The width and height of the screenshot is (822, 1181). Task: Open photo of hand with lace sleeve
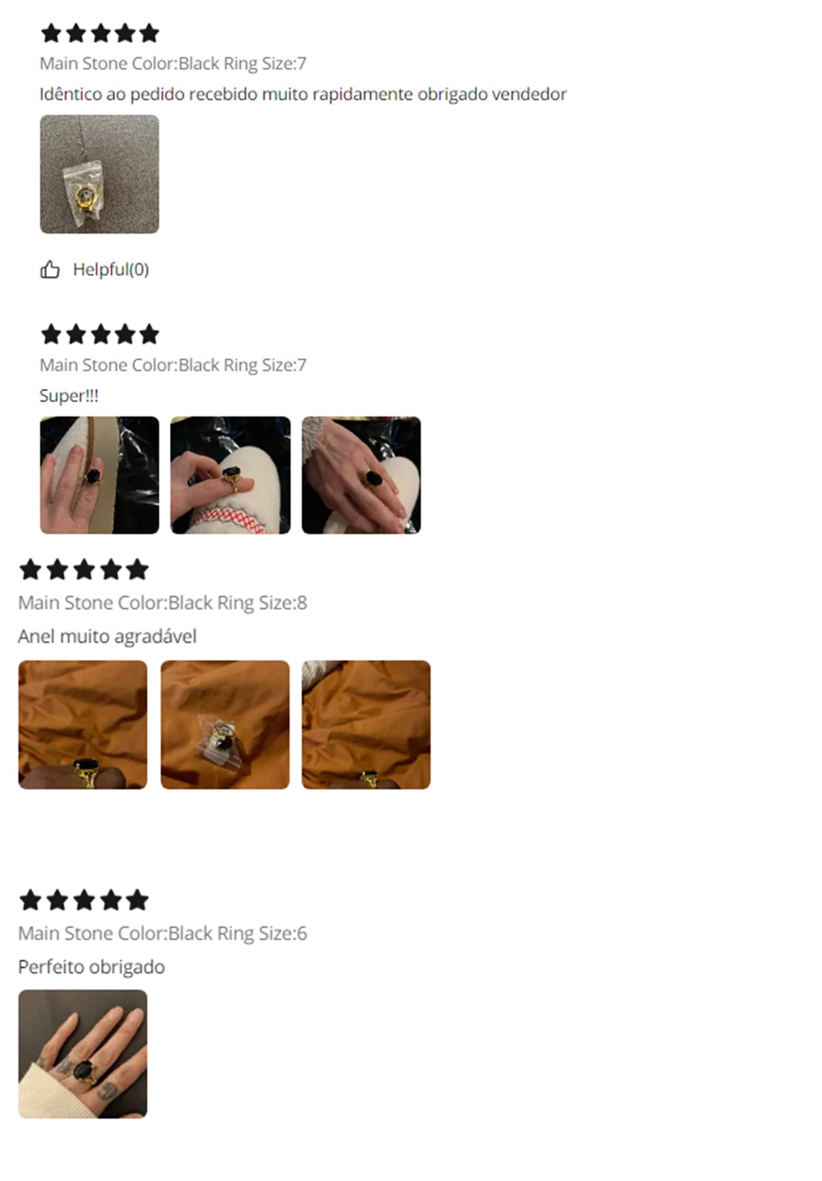click(361, 475)
